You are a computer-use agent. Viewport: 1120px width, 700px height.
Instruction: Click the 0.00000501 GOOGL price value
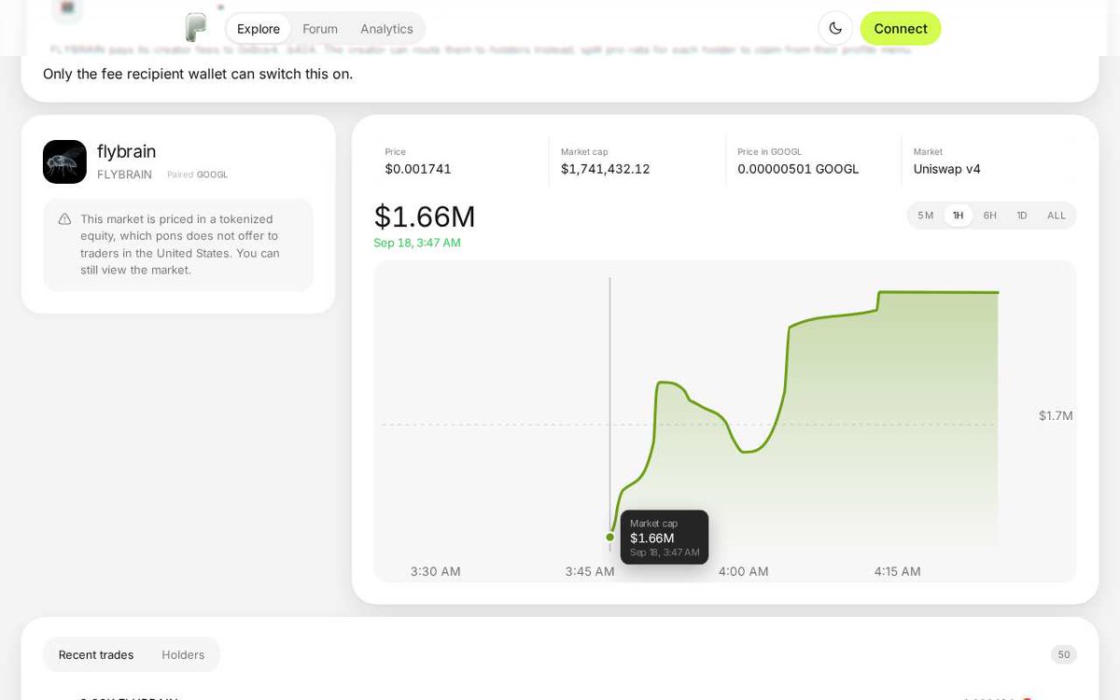point(798,169)
